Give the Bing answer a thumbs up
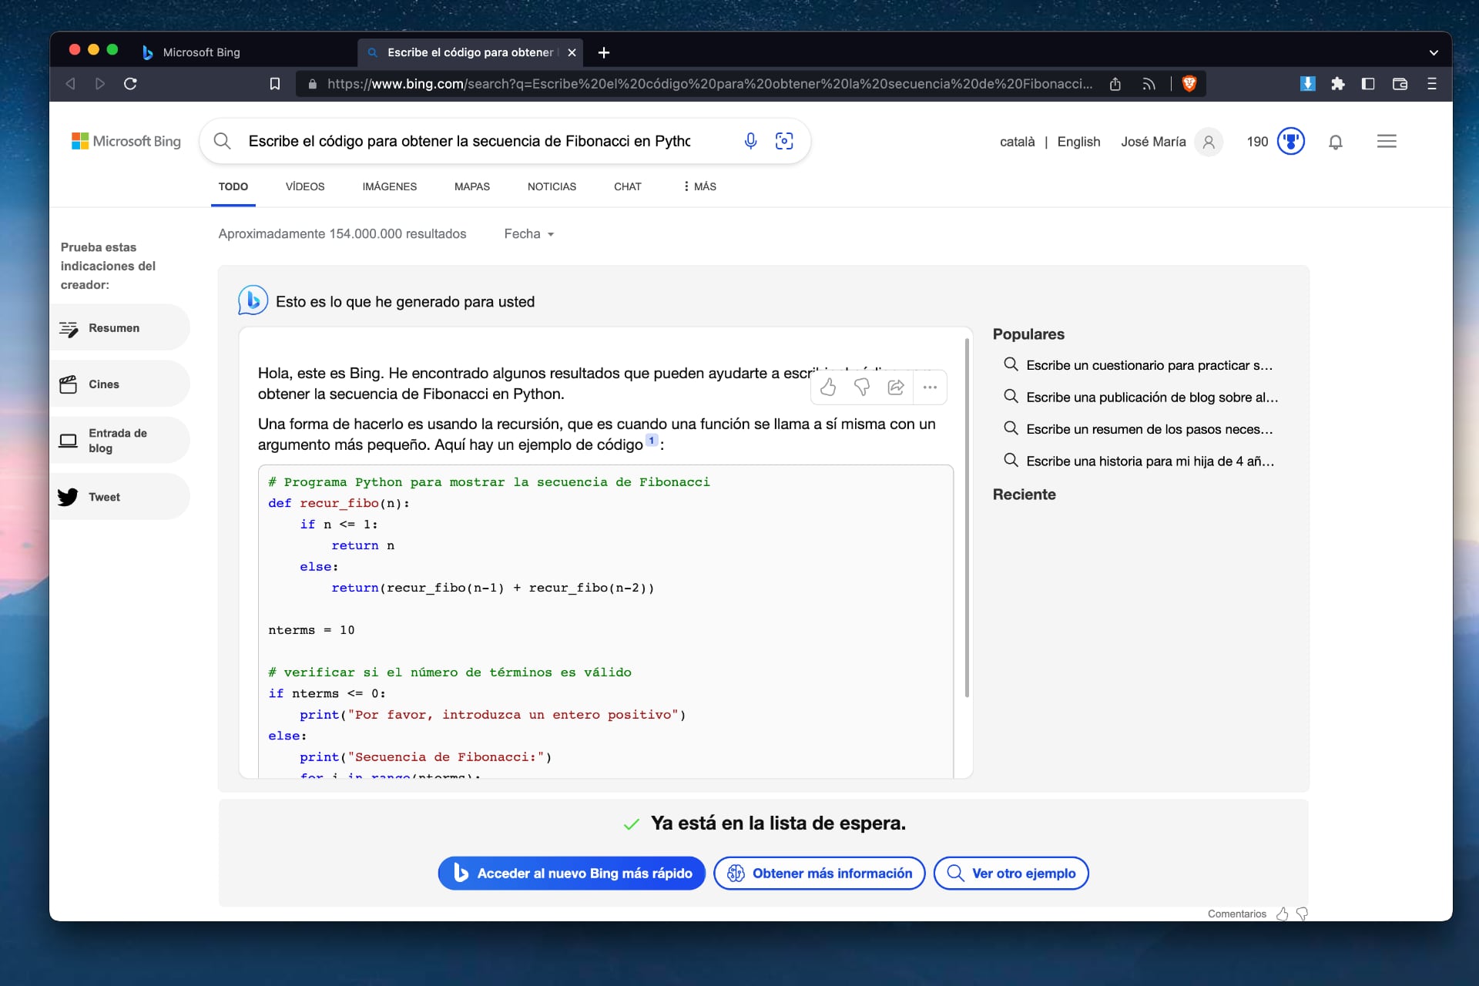Screen dimensions: 1479x986 click(829, 387)
